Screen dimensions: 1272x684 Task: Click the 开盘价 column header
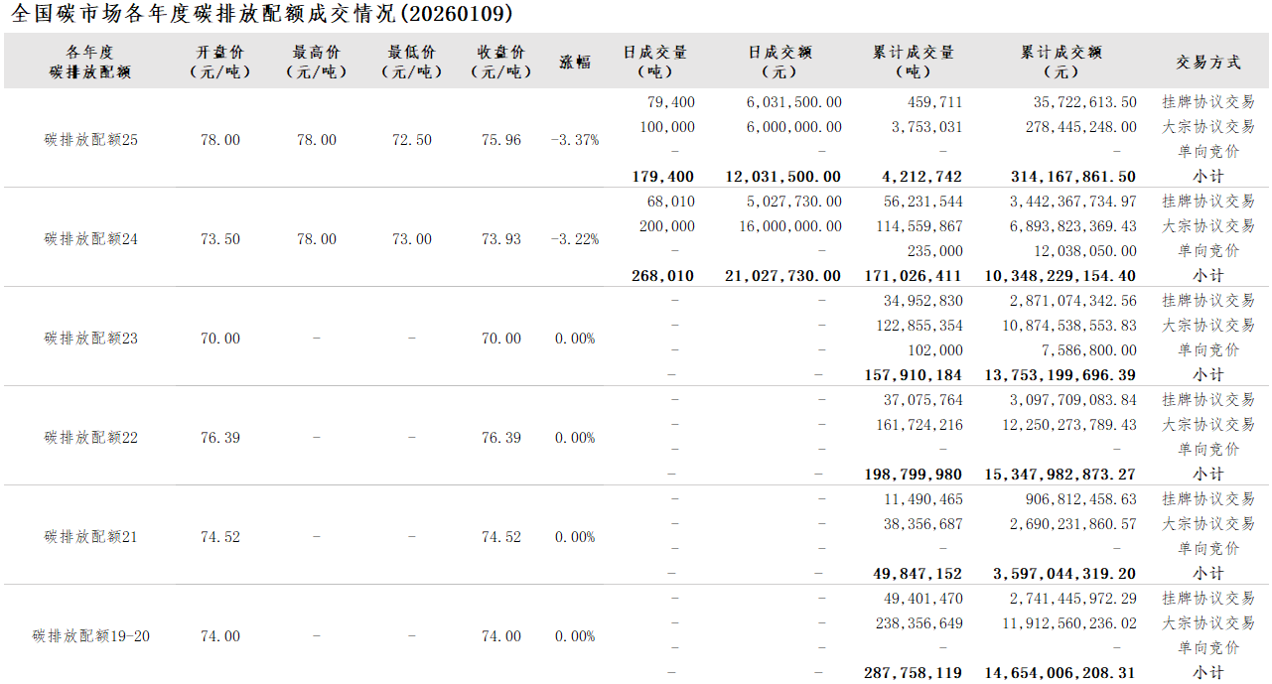(x=219, y=62)
